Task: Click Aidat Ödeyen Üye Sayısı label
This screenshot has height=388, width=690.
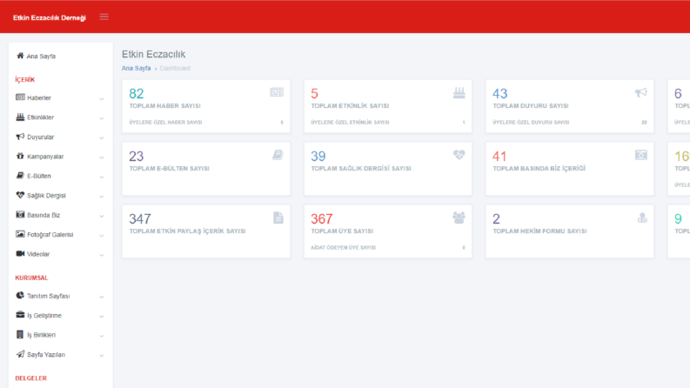Action: 343,248
